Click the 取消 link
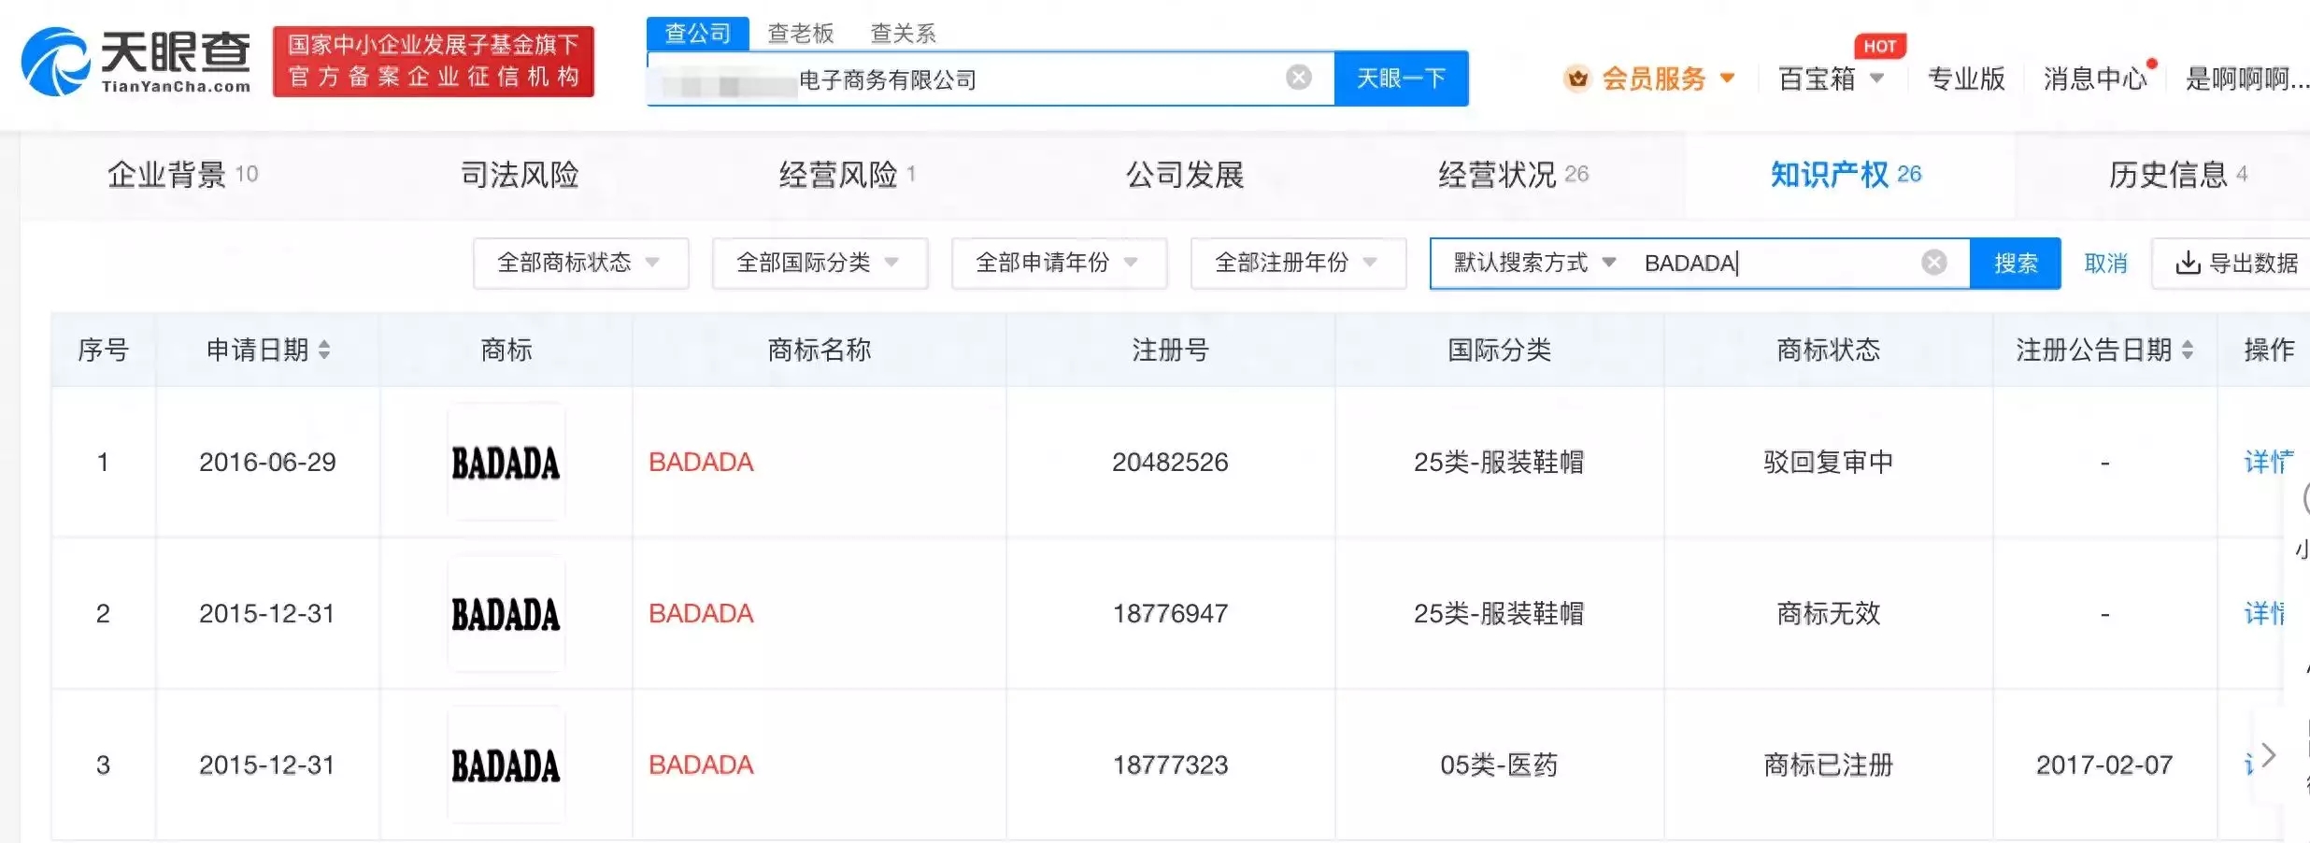The image size is (2310, 843). pos(2105,264)
